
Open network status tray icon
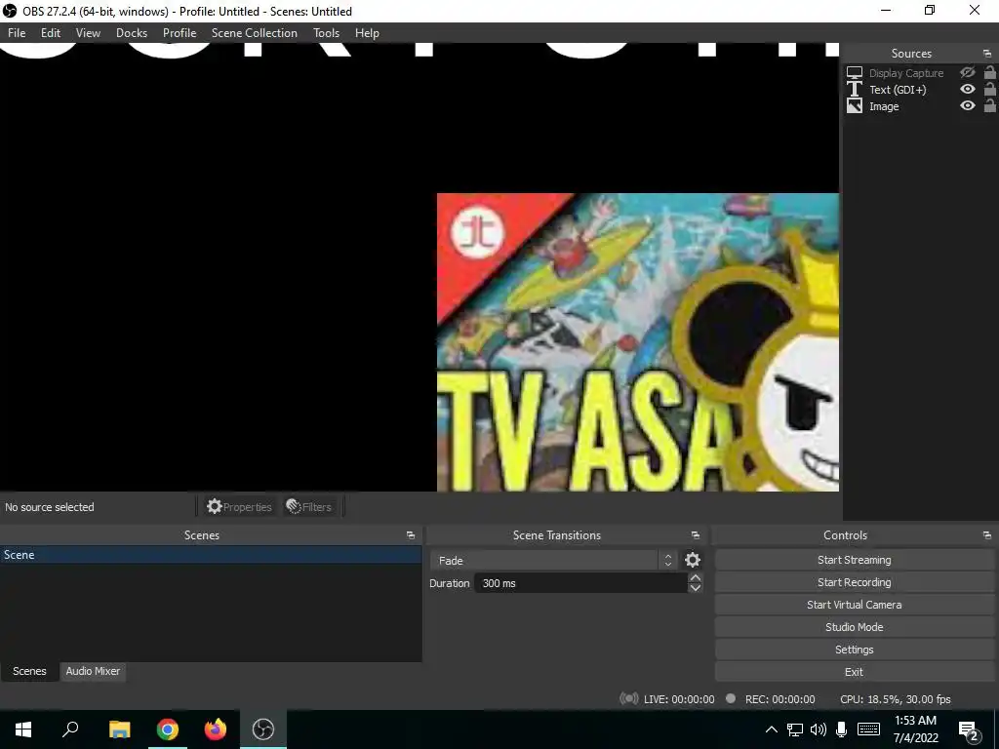(794, 729)
